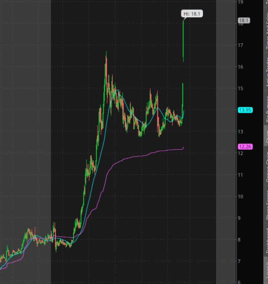Click the 9 label on price axis
268x284 pixels.
pos(239,218)
